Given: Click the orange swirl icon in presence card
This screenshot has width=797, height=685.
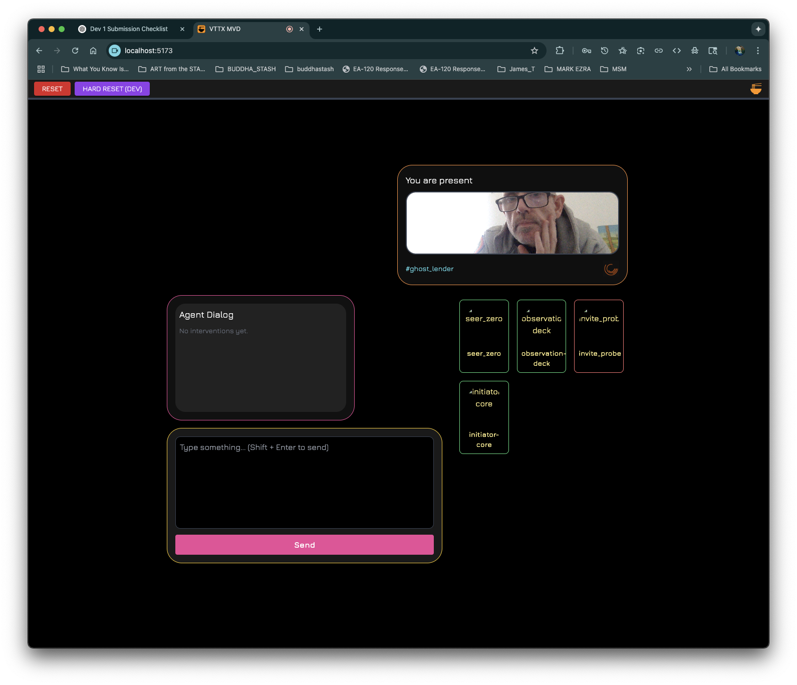Looking at the screenshot, I should point(611,269).
